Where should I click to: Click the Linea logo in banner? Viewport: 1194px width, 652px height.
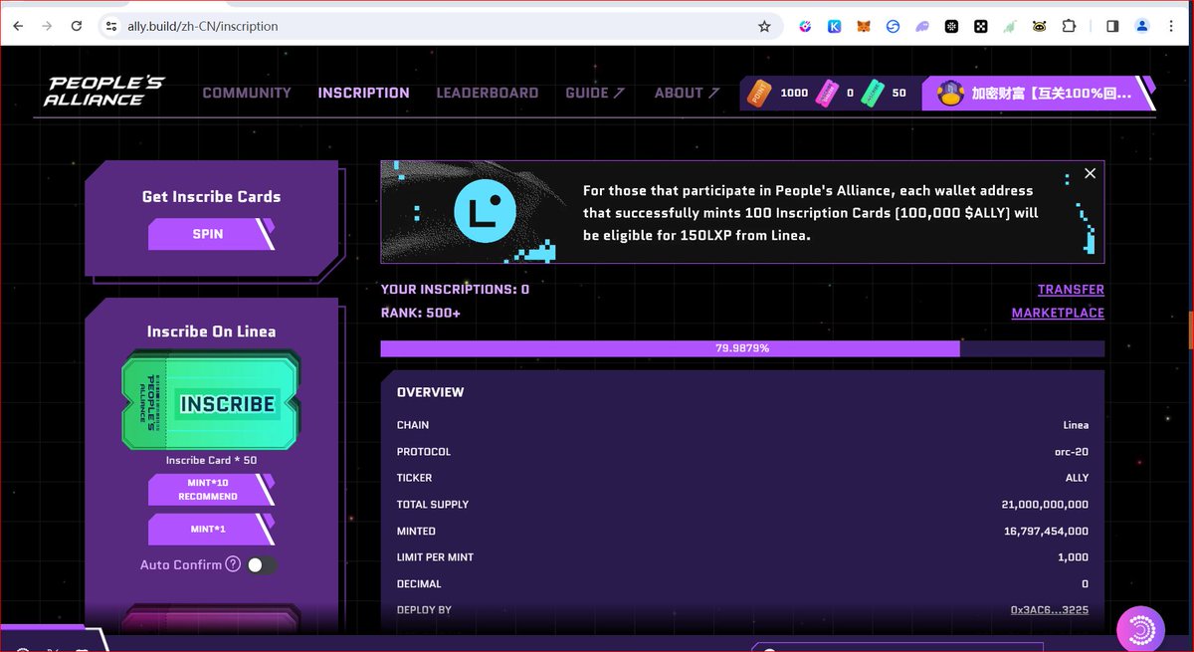click(485, 210)
